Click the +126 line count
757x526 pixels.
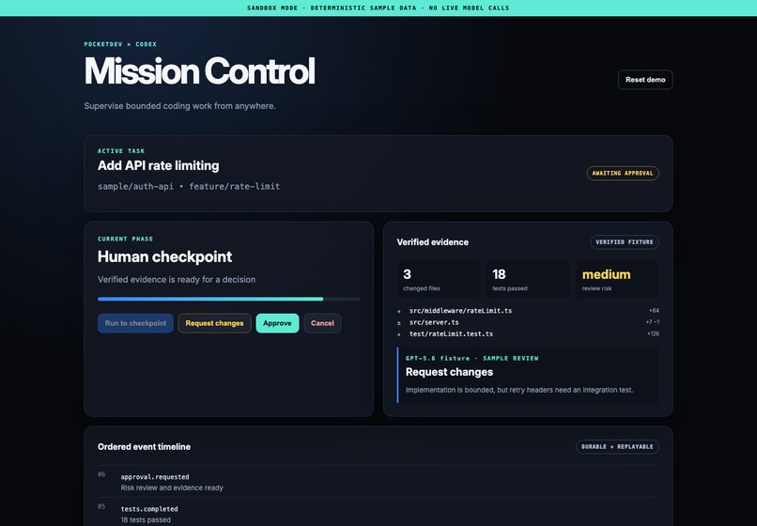click(x=653, y=333)
